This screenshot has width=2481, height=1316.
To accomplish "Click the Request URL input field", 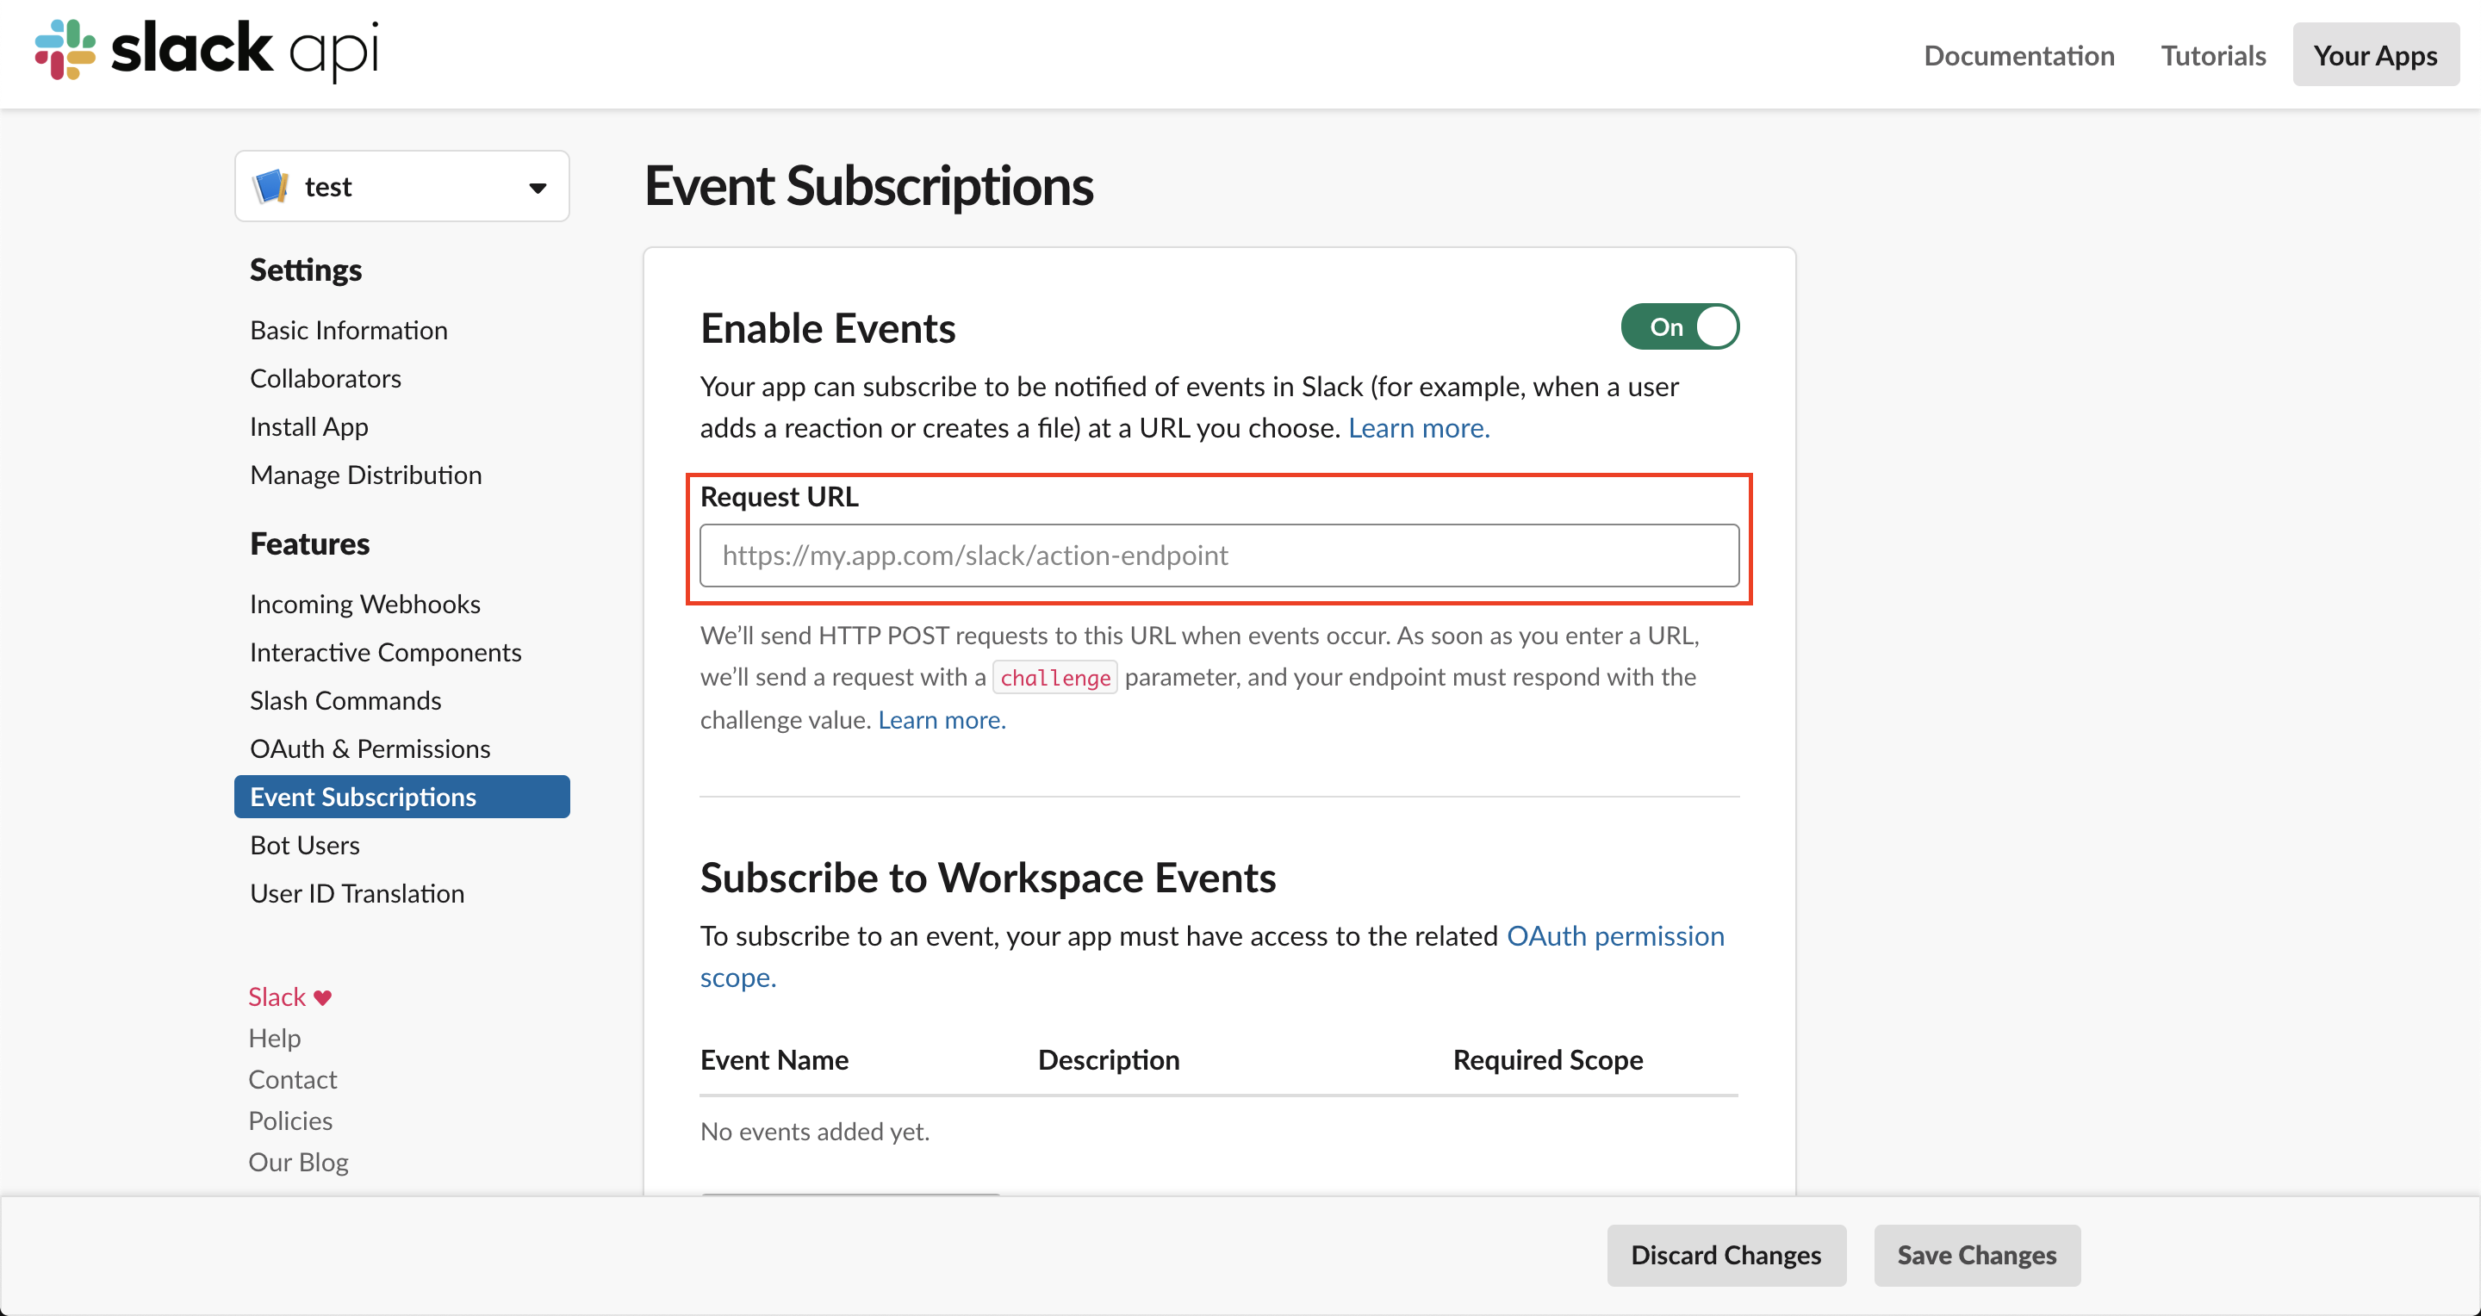I will coord(1217,556).
